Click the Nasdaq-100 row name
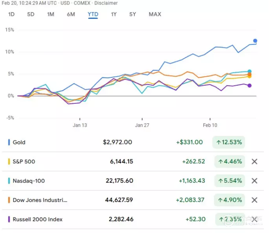The height and width of the screenshot is (233, 269). click(28, 181)
